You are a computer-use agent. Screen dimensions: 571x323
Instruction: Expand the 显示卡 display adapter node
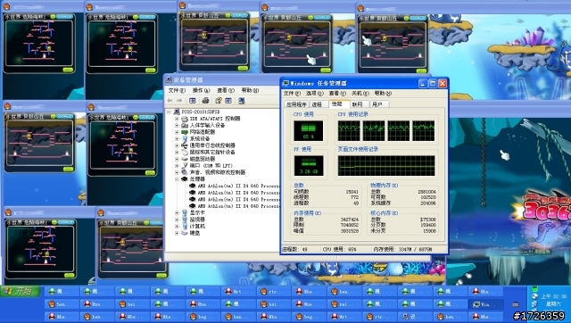point(177,212)
